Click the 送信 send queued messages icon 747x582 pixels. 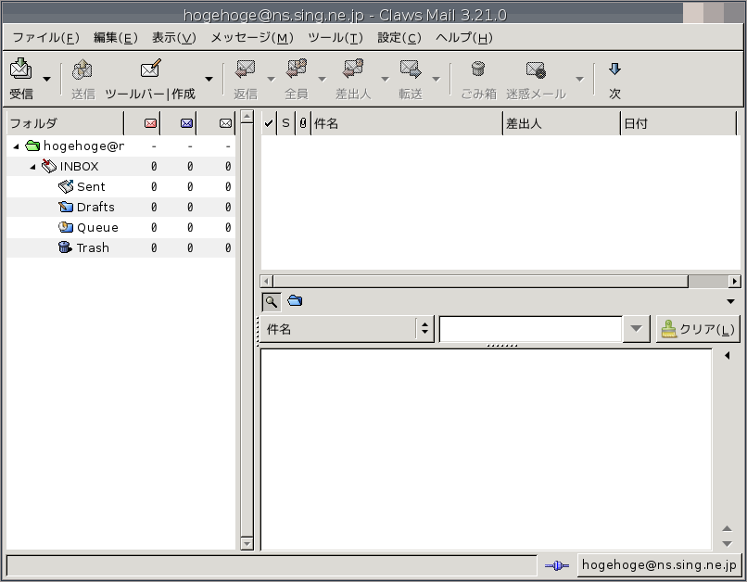click(82, 70)
